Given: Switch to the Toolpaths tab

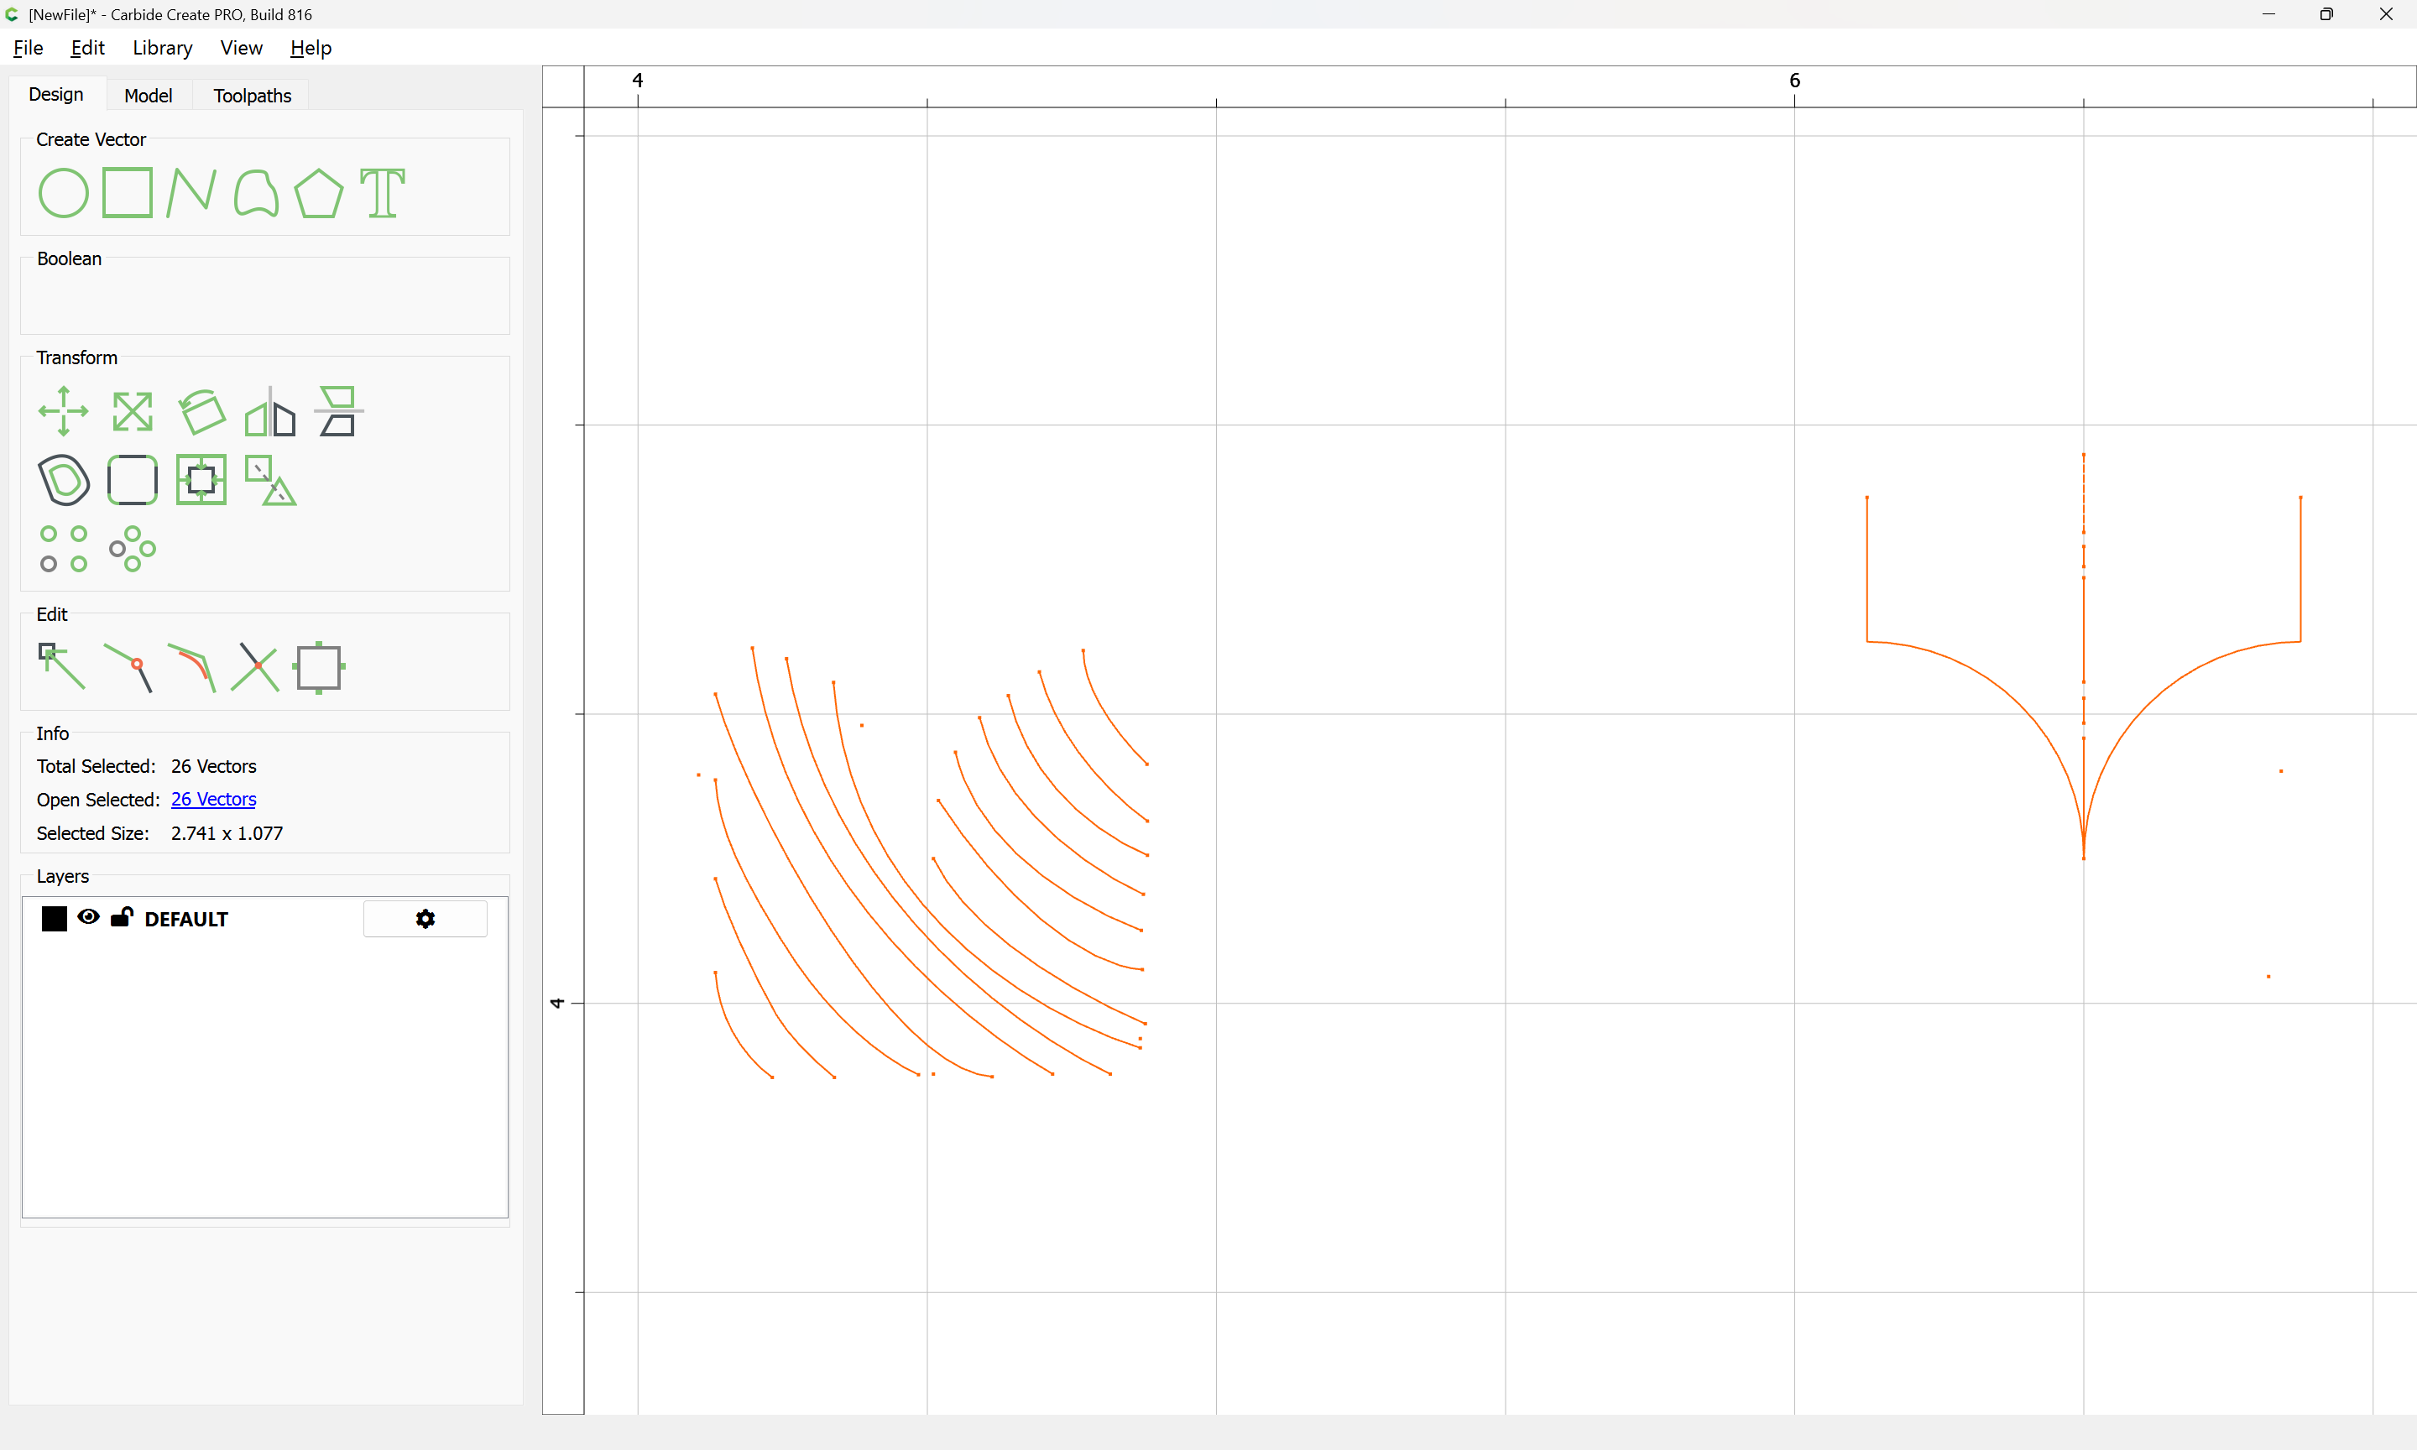Looking at the screenshot, I should pos(252,95).
